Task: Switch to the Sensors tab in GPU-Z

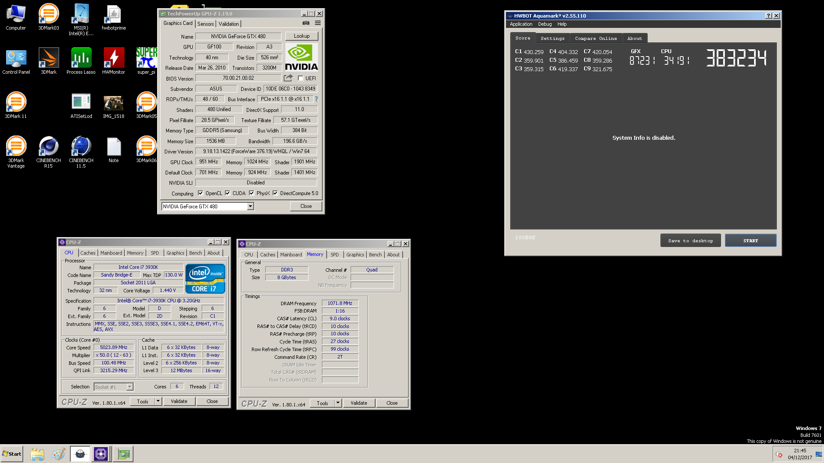Action: pyautogui.click(x=206, y=24)
